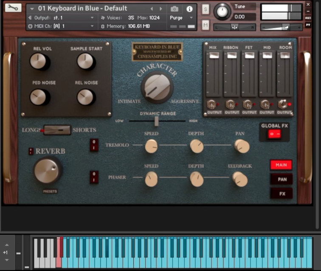Expand the instrument name dropdown arrow

(x=32, y=9)
